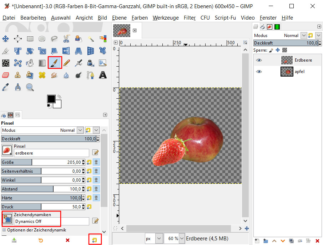
Task: Toggle visibility of the Erdbeere layer
Action: point(259,60)
